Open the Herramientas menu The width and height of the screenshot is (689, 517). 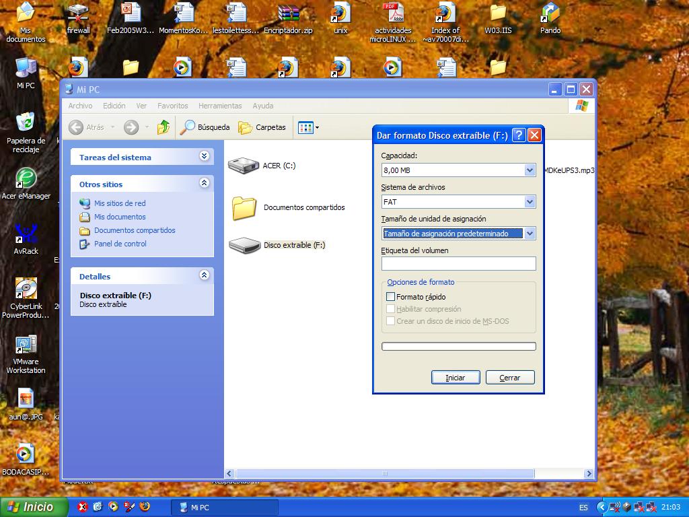tap(220, 106)
